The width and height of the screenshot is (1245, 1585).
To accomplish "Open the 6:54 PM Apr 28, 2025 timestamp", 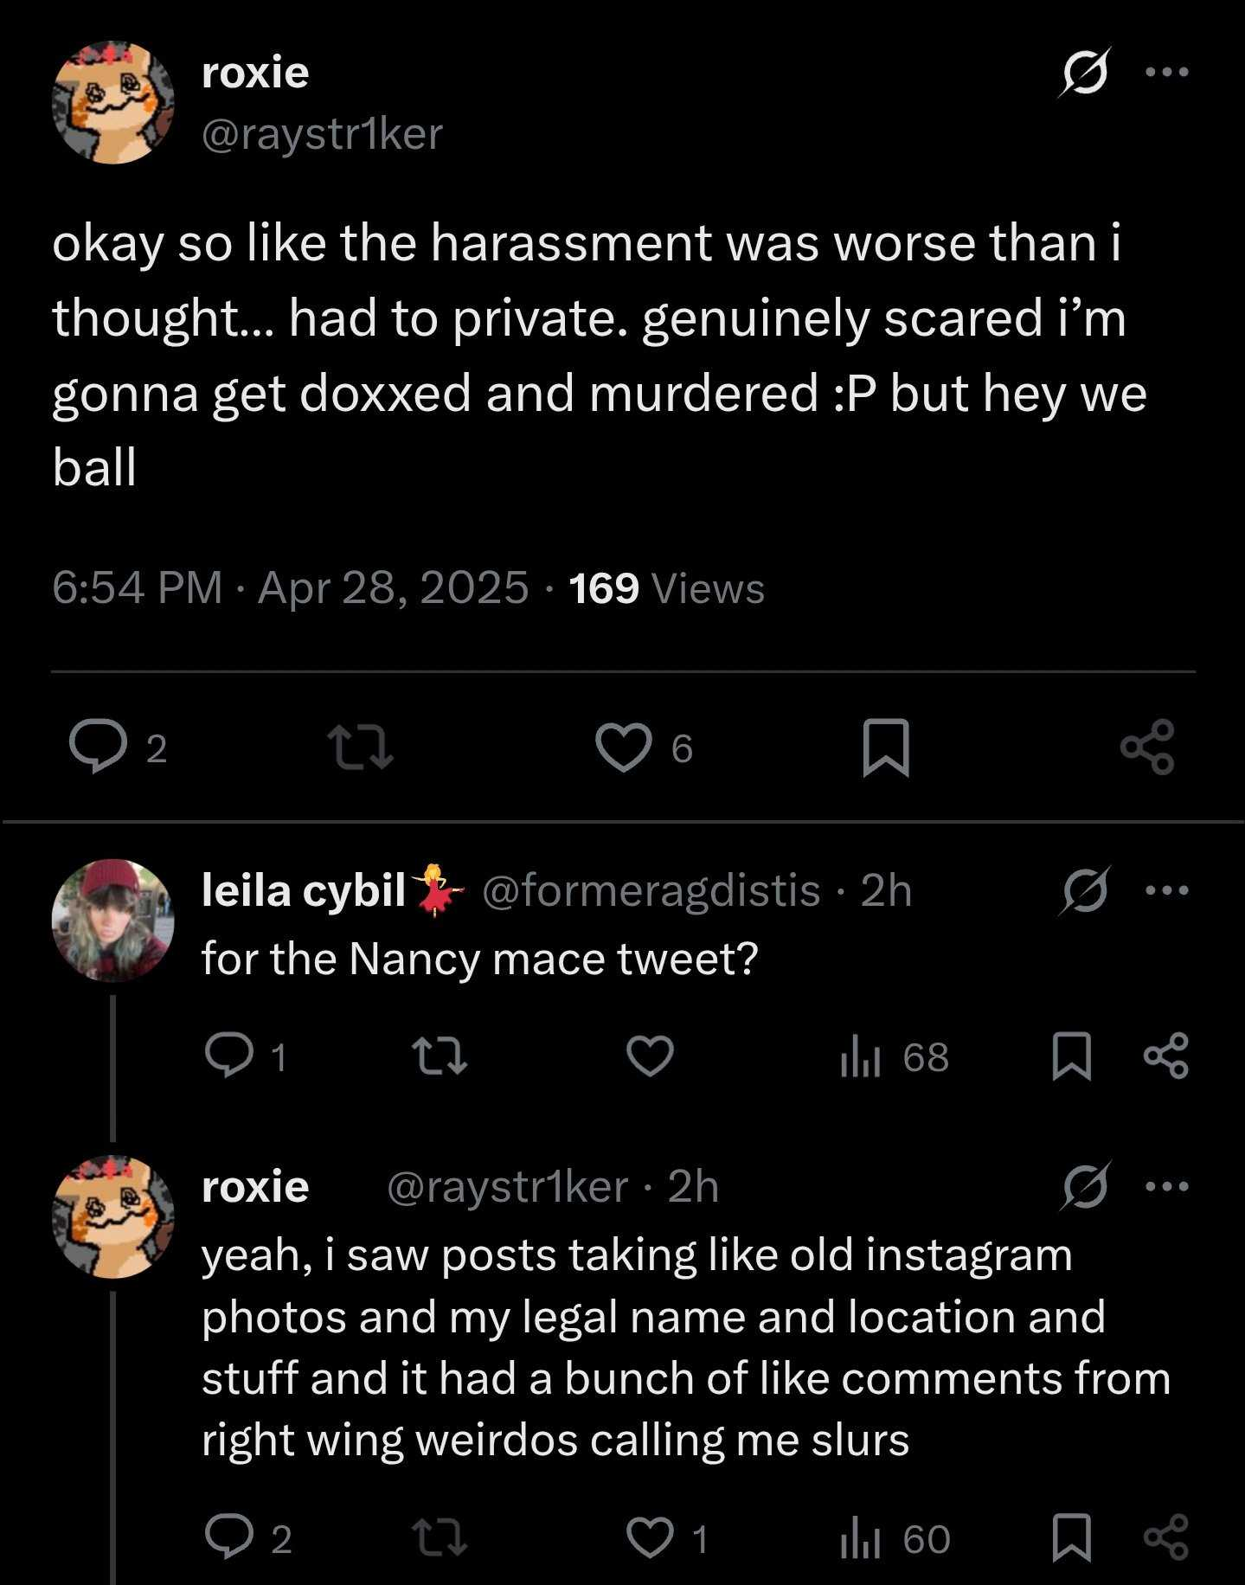I will point(290,588).
